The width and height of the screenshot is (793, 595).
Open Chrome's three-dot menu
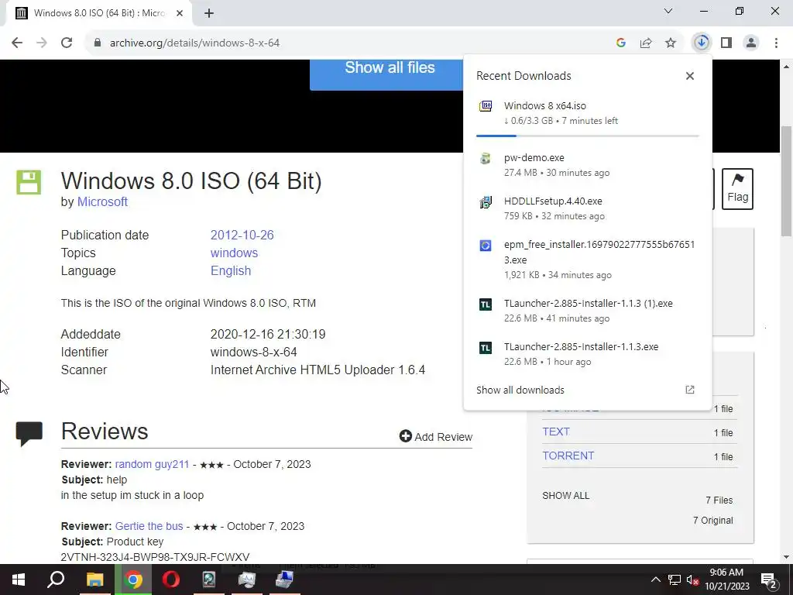(776, 43)
